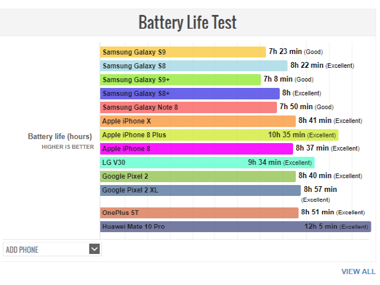Select the Google Pixel 2 XL bar
Image resolution: width=380 pixels, height=285 pixels.
click(200, 190)
